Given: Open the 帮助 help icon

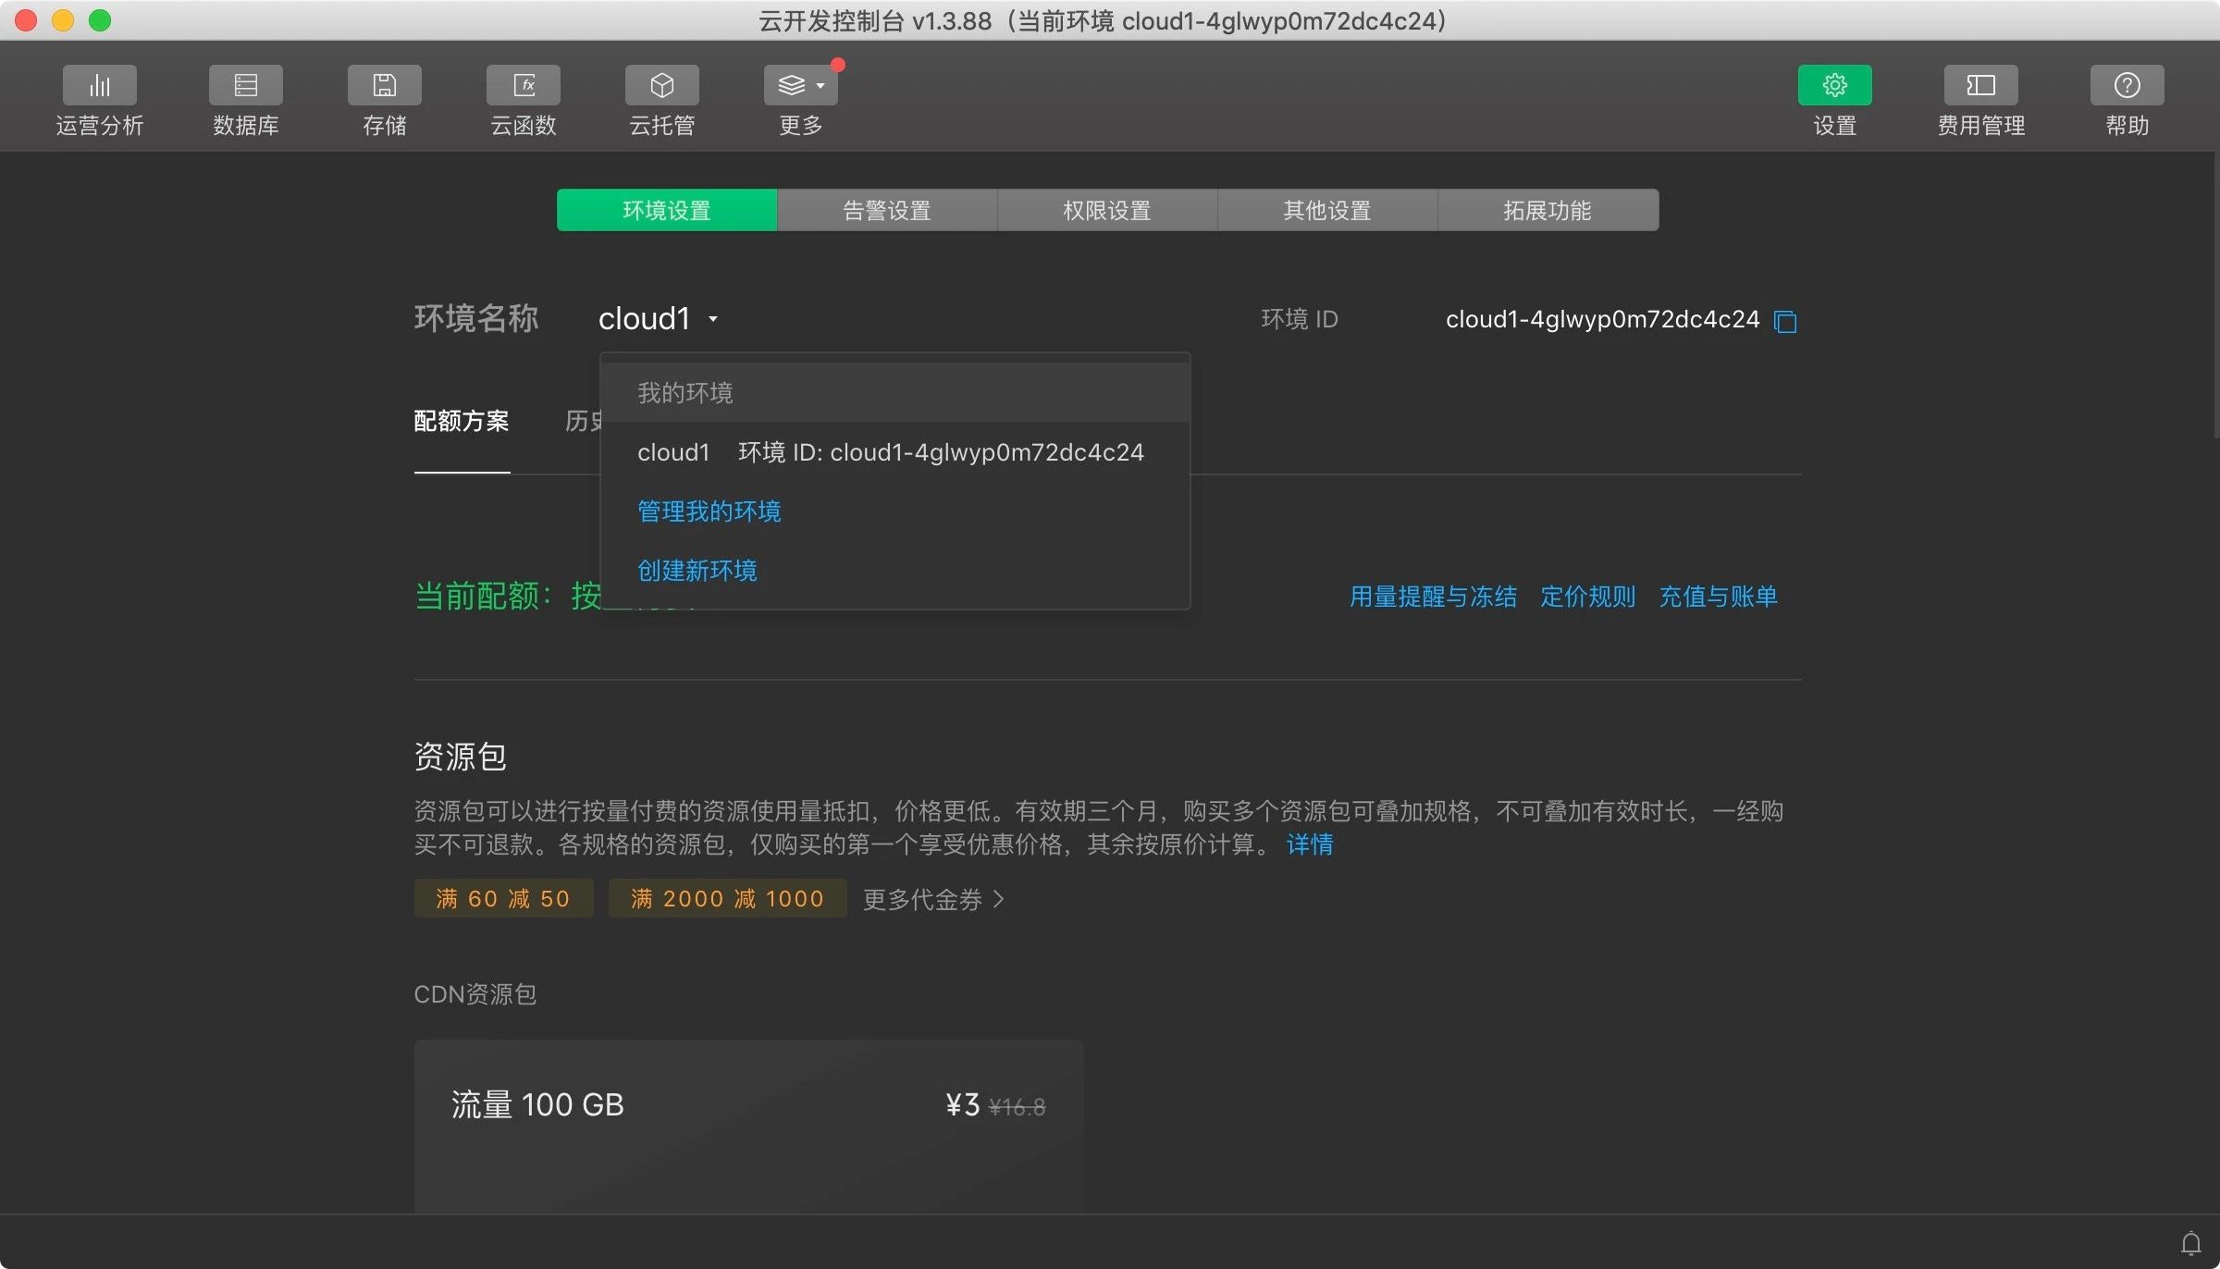Looking at the screenshot, I should 2127,86.
